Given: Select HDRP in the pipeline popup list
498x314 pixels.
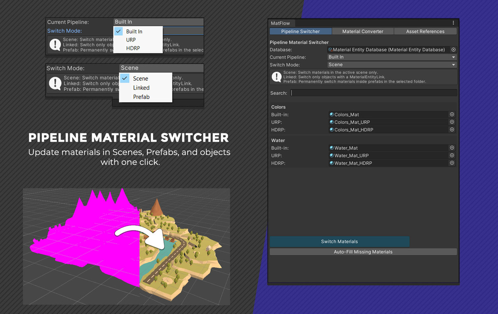Looking at the screenshot, I should click(x=133, y=48).
